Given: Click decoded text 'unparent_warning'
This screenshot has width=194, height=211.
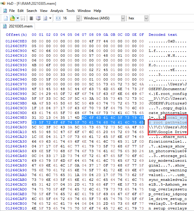Looking at the screenshot, I should (168, 170).
